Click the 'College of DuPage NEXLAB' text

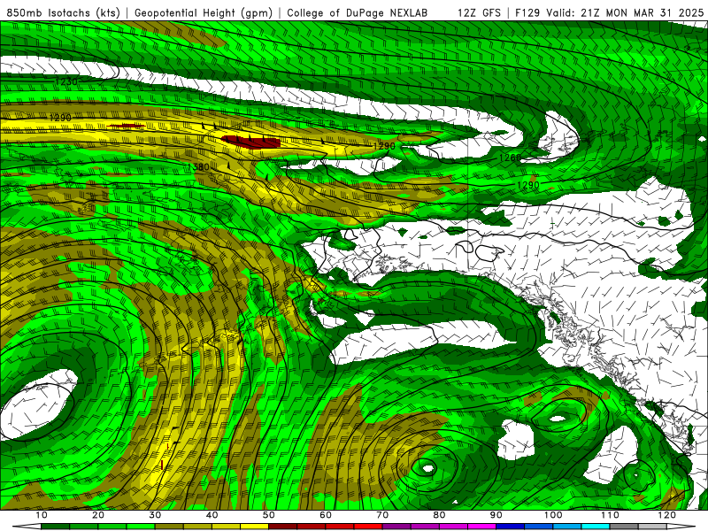tap(357, 13)
